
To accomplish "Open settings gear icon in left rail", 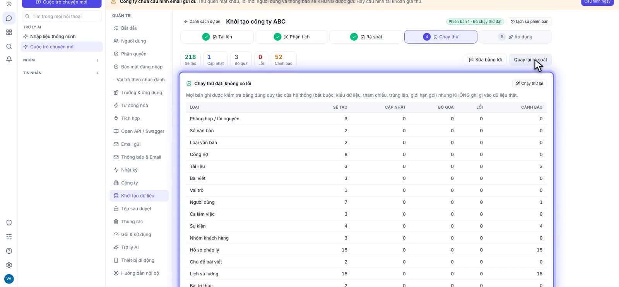I will click(9, 265).
